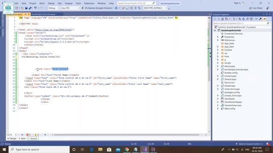
Task: Click the Cortana circle icon
Action: [74, 149]
